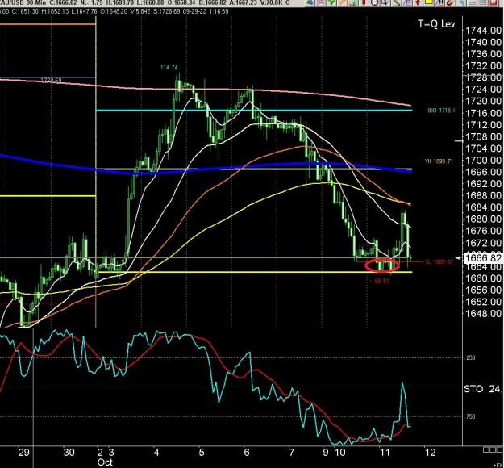Click the stochastic .250 scale label

(469, 357)
